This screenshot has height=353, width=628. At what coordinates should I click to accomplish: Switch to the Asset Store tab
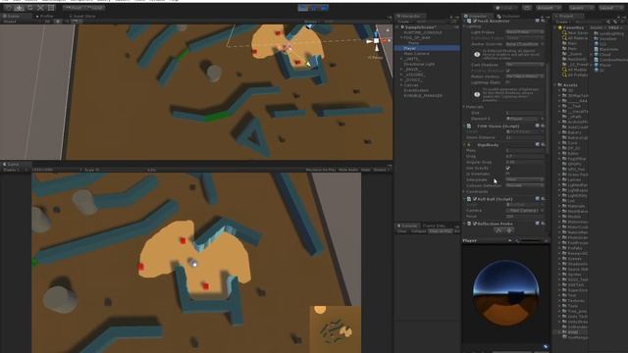(x=82, y=17)
